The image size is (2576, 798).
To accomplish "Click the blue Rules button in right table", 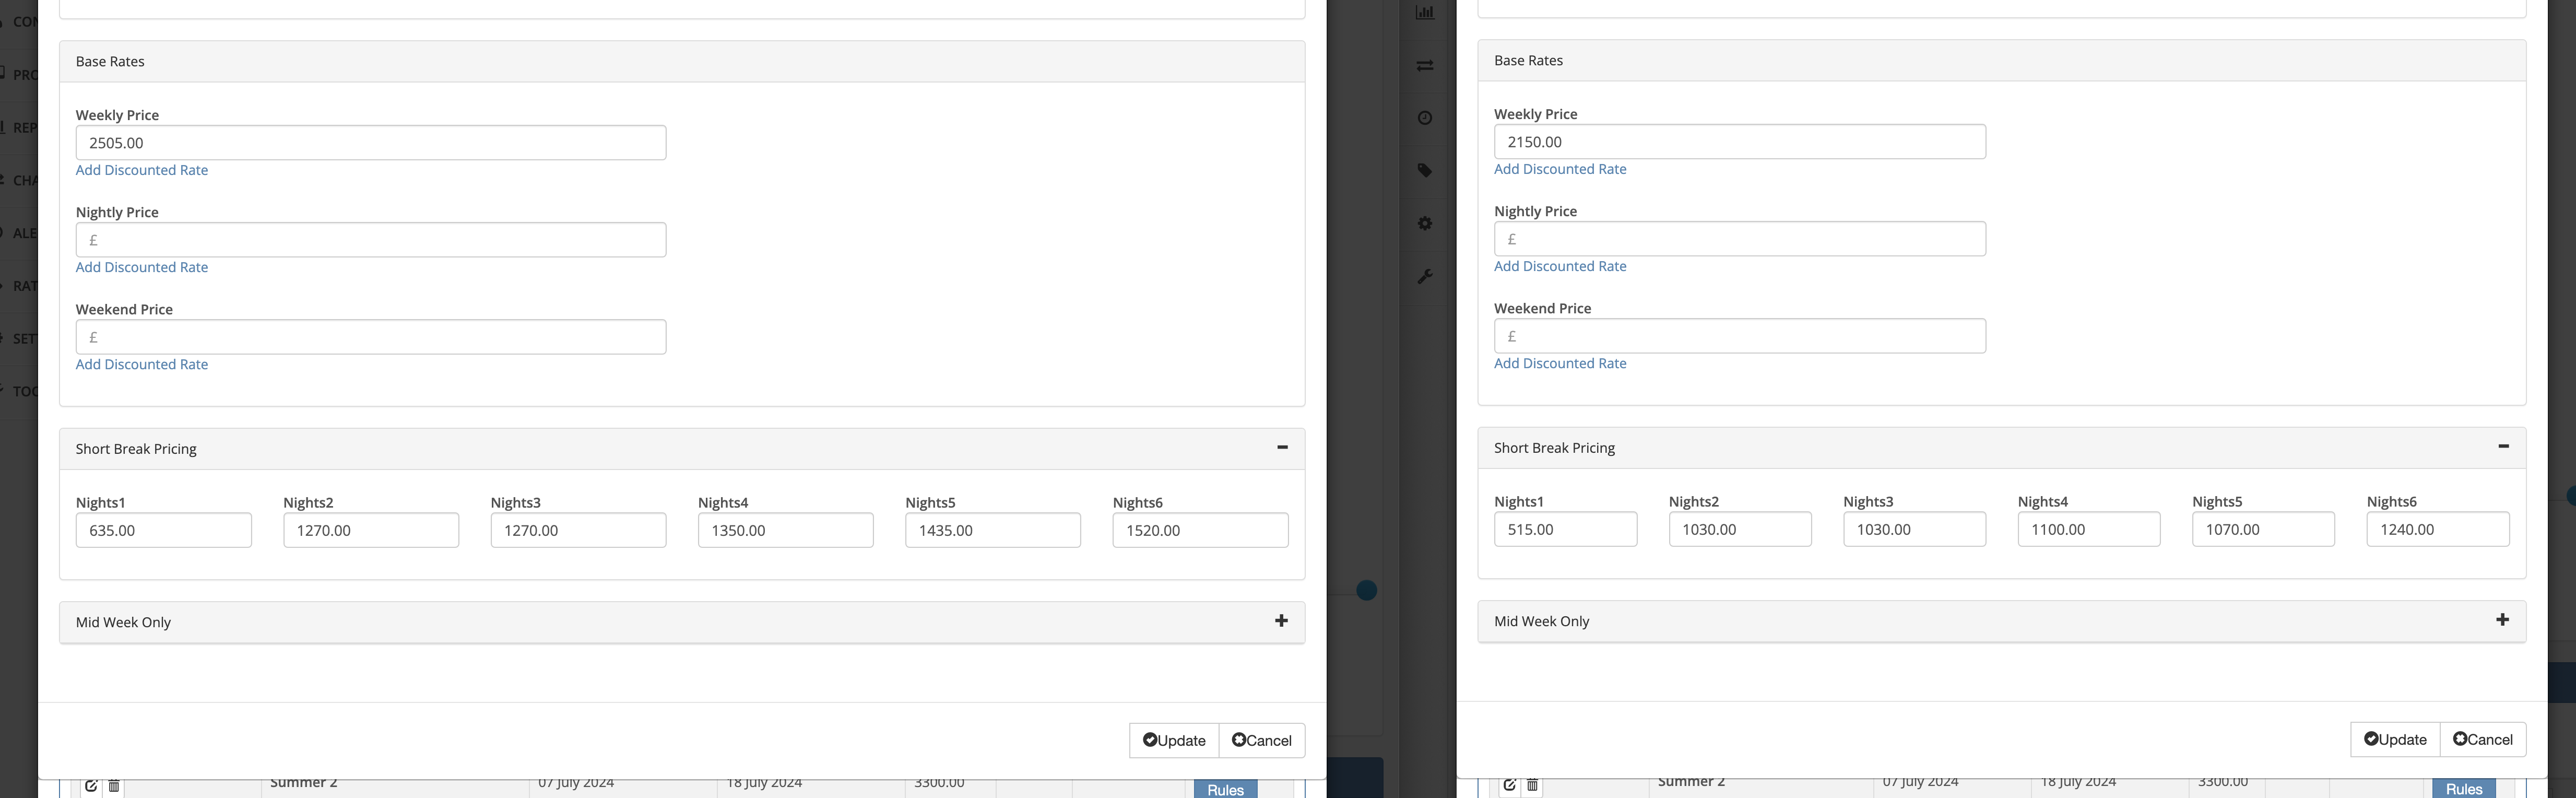I will point(2463,789).
